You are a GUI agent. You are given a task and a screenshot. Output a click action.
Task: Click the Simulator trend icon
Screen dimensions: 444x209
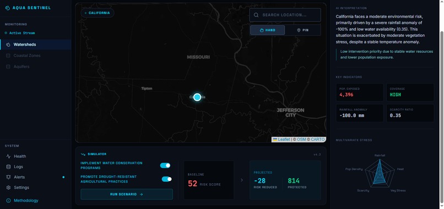83,154
